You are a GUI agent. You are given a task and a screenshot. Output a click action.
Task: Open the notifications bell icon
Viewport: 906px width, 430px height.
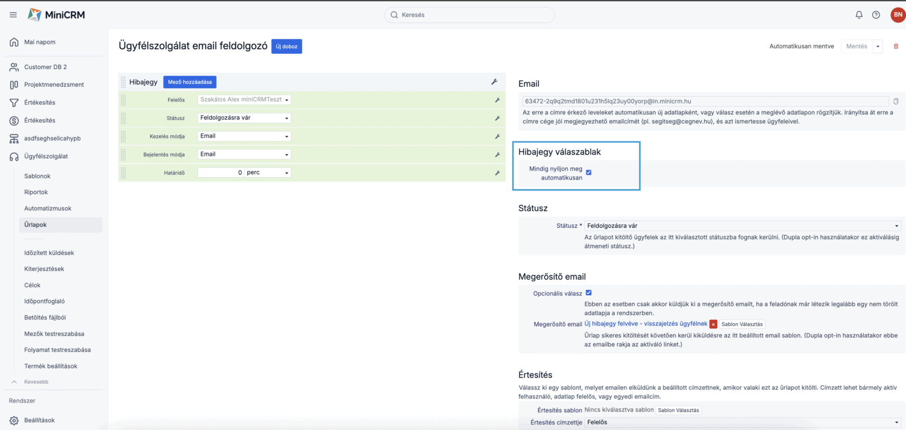point(859,15)
